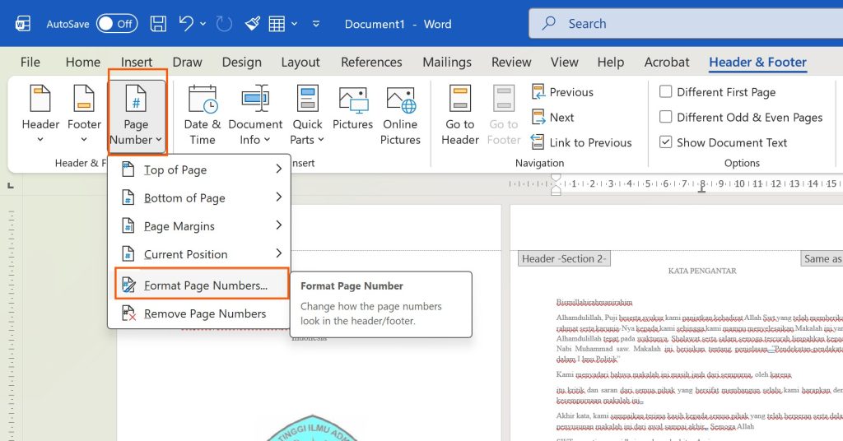Click the Redo icon

click(224, 24)
